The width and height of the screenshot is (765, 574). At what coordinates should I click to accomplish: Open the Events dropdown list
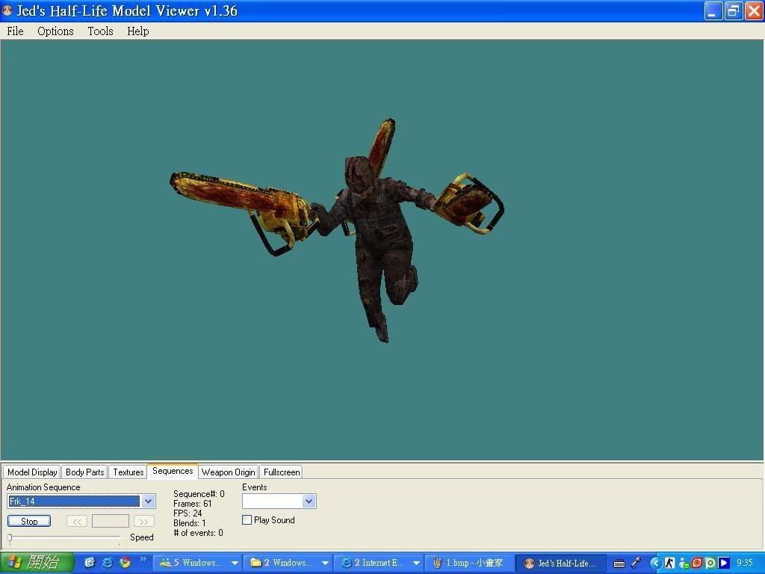[x=309, y=502]
